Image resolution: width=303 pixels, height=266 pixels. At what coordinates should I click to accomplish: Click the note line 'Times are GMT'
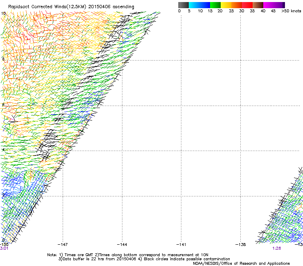click(79, 255)
